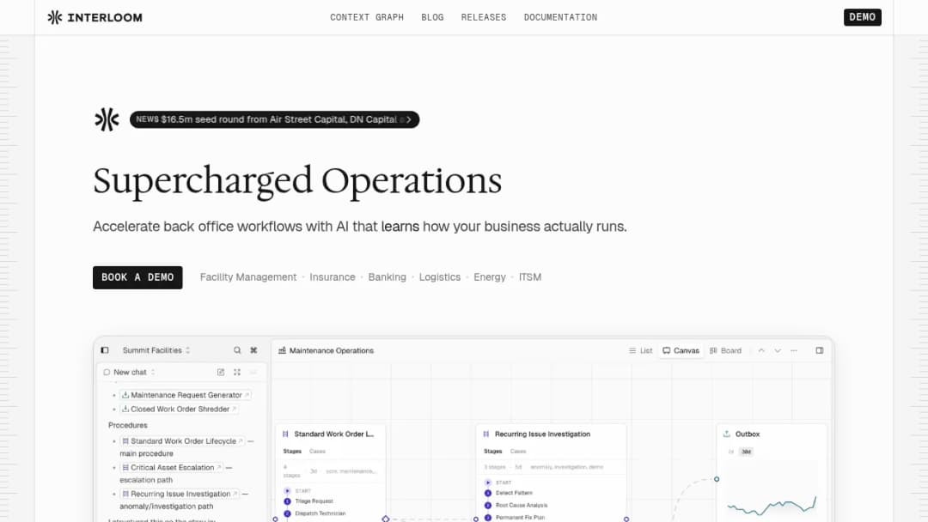Viewport: 928px width, 522px height.
Task: Open Releases in the top navigation
Action: point(484,17)
